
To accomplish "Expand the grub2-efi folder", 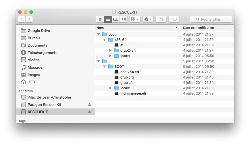I will coord(110,51).
